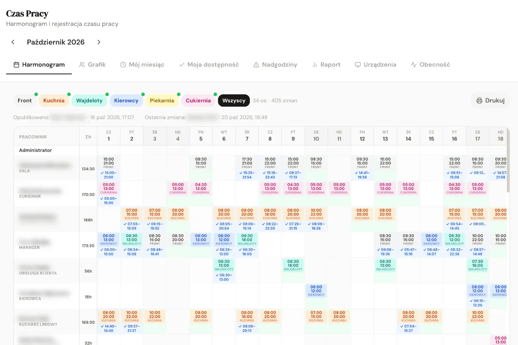Switch to the Obecność tab
The width and height of the screenshot is (518, 345).
coord(430,65)
